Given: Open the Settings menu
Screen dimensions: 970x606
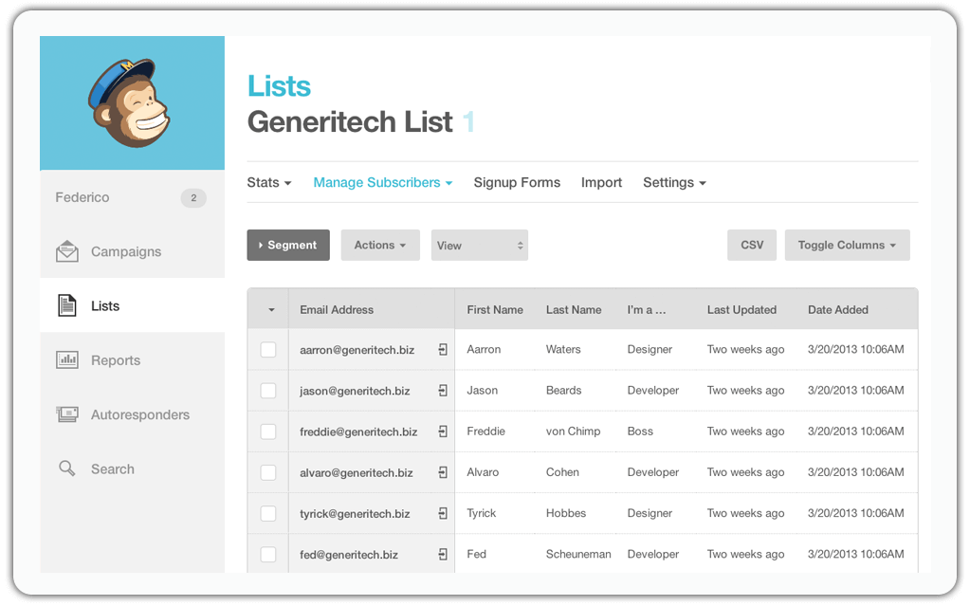Looking at the screenshot, I should pos(673,182).
